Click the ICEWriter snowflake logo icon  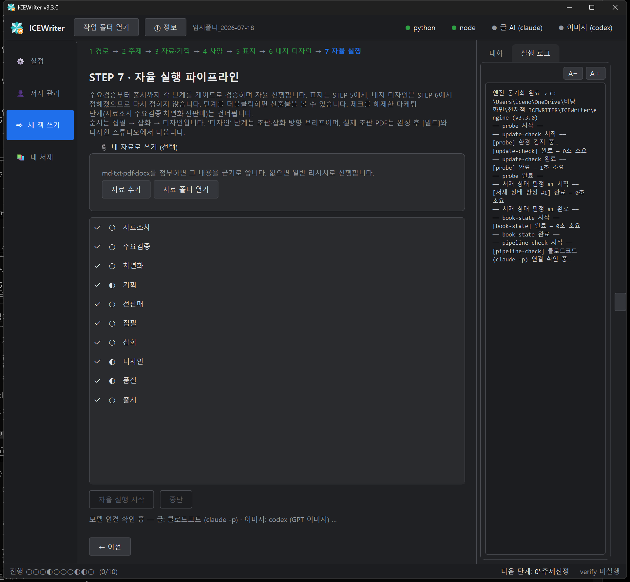(x=17, y=28)
